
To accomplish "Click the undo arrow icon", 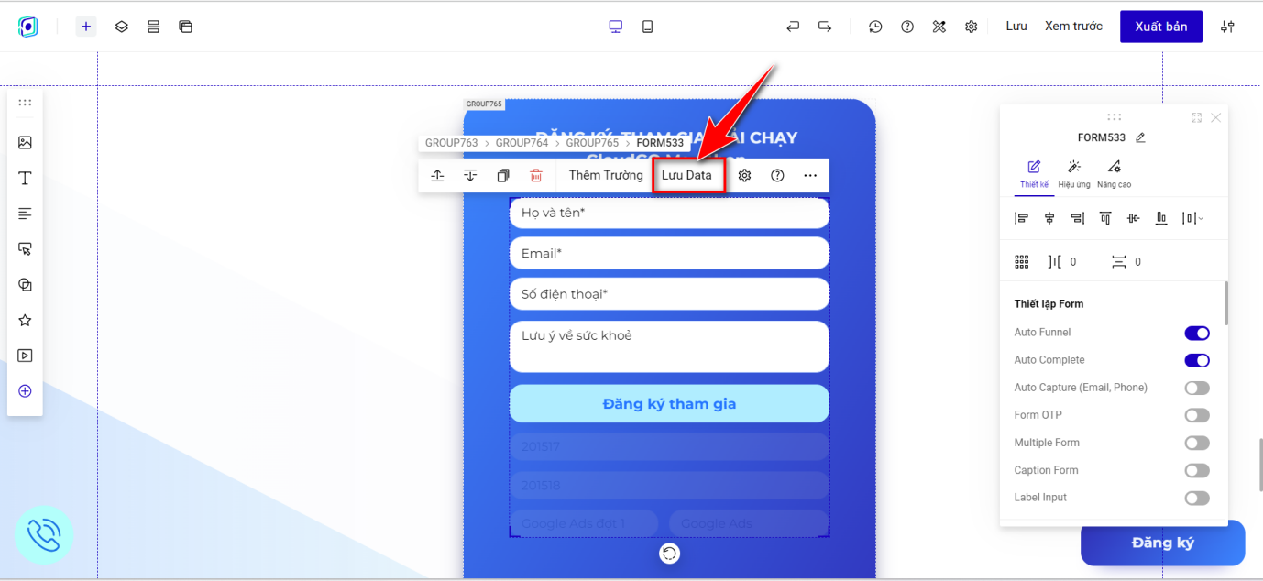I will (x=793, y=27).
